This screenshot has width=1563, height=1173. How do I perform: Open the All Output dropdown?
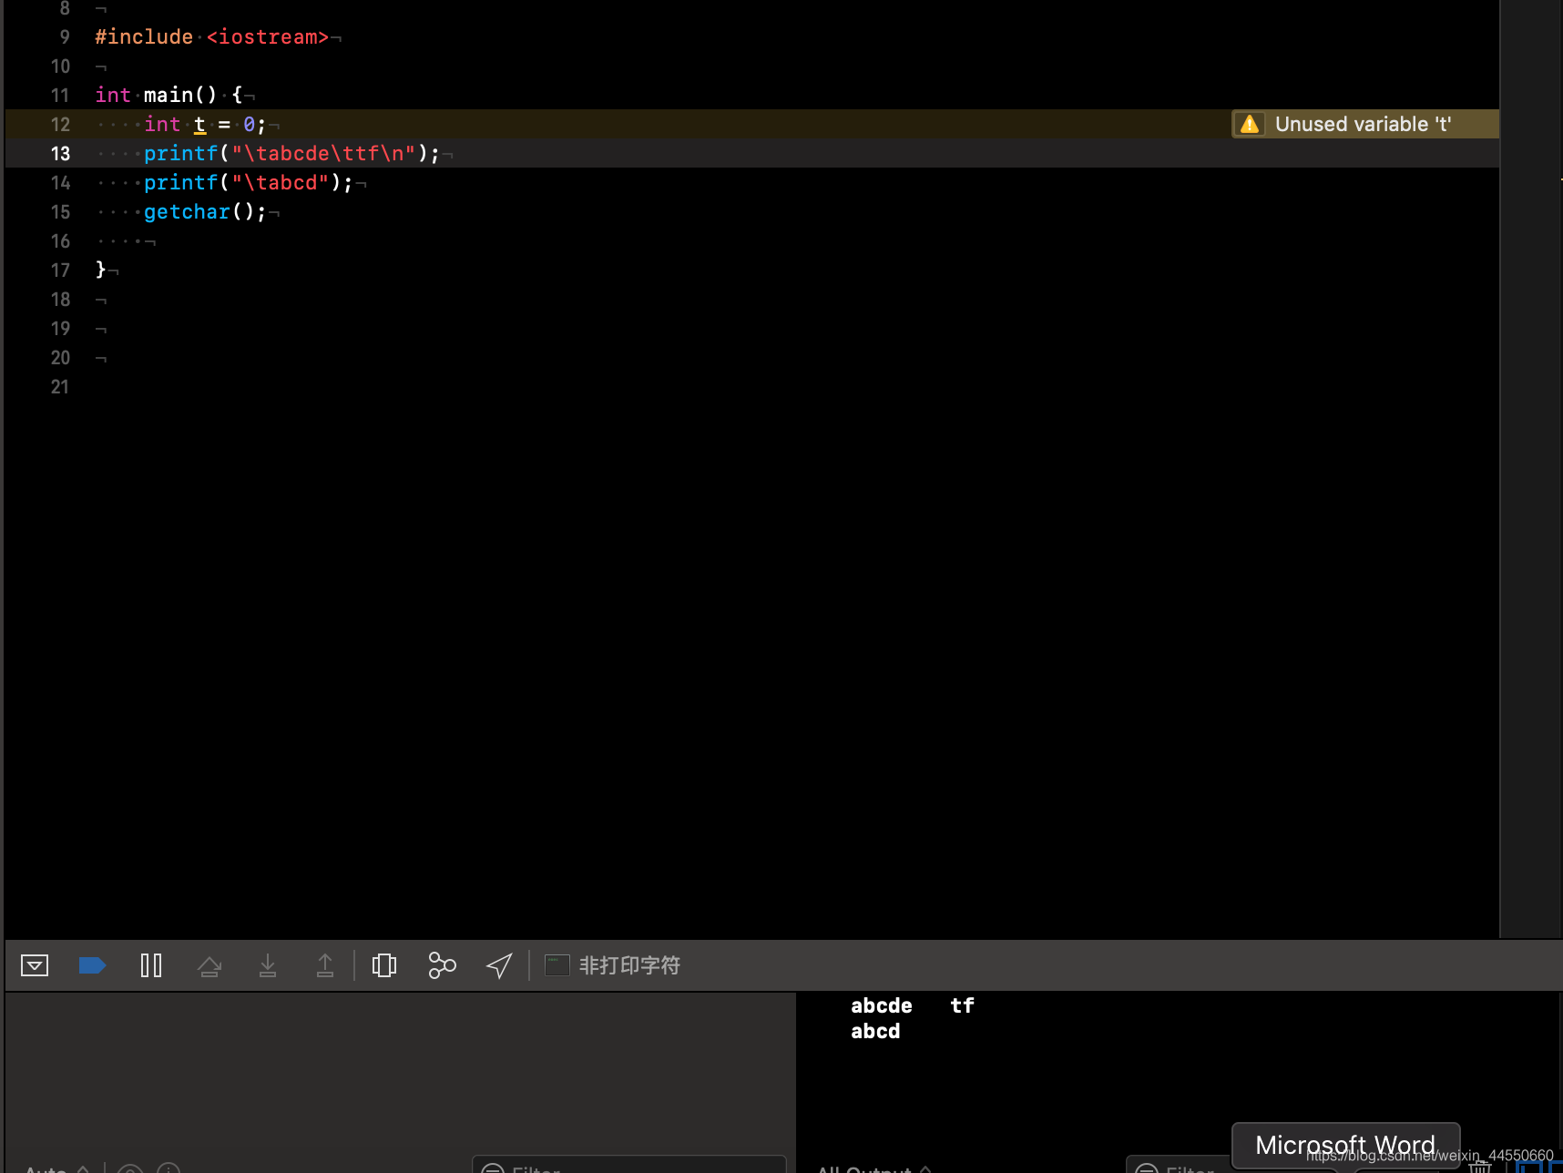[873, 1168]
